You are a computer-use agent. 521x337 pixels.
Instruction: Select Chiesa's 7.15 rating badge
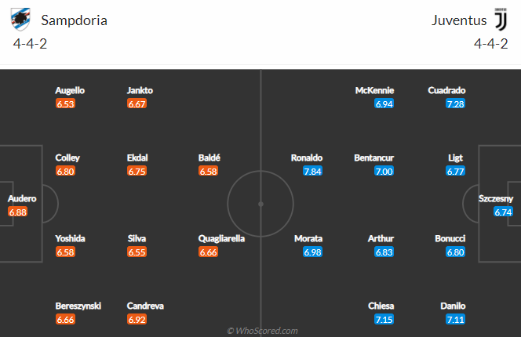pyautogui.click(x=384, y=320)
